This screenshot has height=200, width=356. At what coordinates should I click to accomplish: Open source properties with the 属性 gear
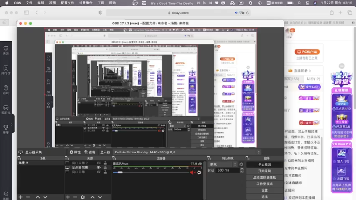pos(75,152)
